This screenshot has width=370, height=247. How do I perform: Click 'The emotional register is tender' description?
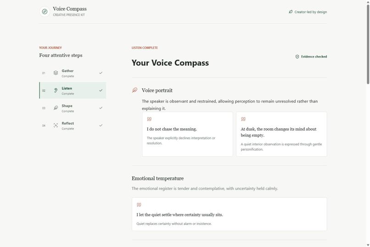click(x=205, y=189)
